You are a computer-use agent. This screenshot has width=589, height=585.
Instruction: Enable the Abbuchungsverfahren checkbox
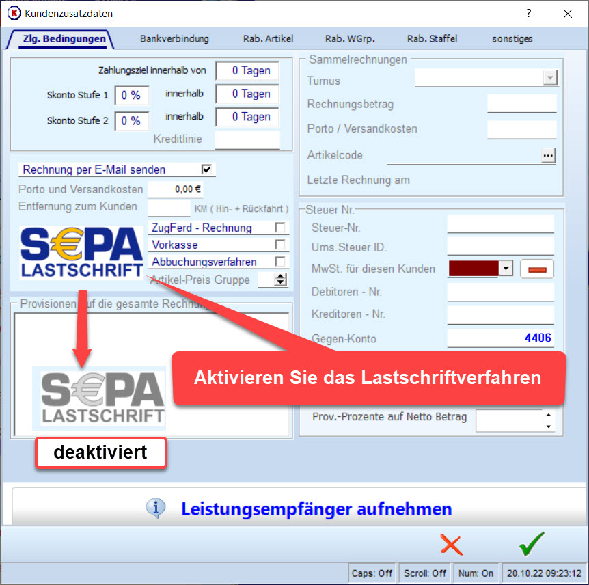click(x=279, y=262)
